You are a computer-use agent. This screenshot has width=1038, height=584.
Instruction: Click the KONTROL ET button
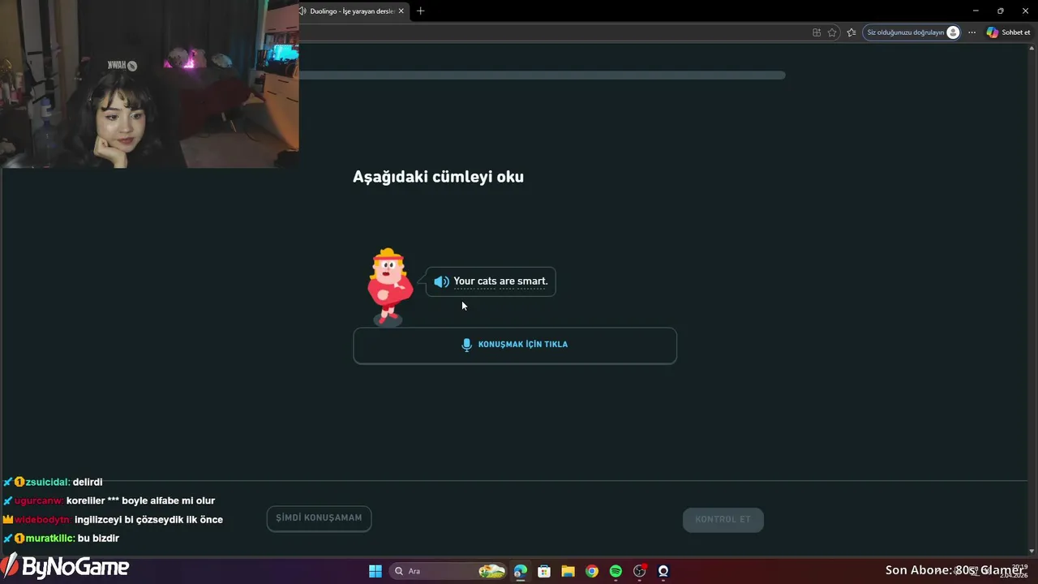pos(723,520)
